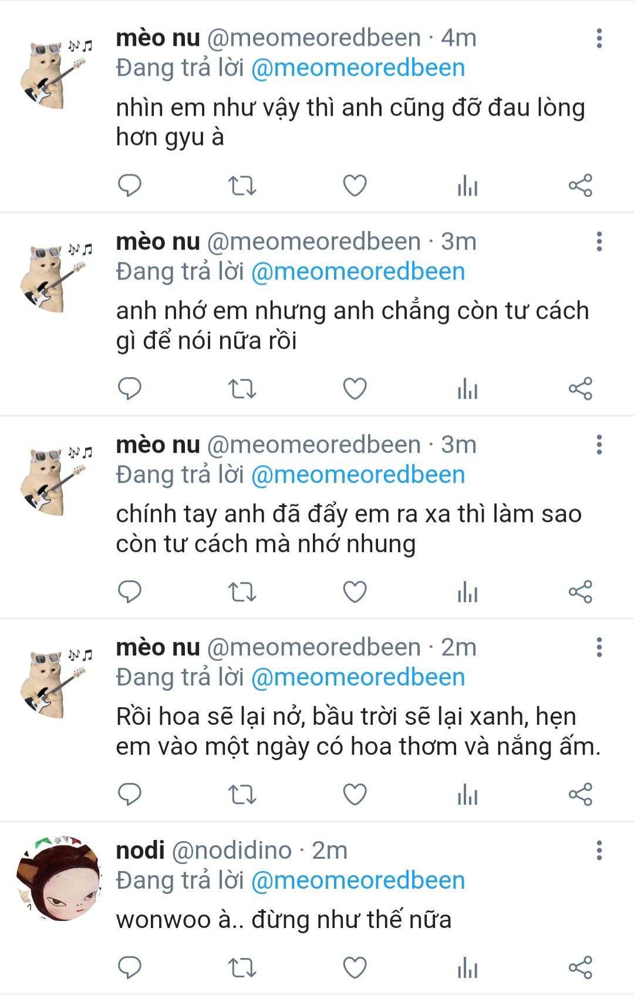The image size is (634, 995).
Task: Open the tweet text 'Rồi hoa sẽ lại nở'
Action: click(x=358, y=732)
